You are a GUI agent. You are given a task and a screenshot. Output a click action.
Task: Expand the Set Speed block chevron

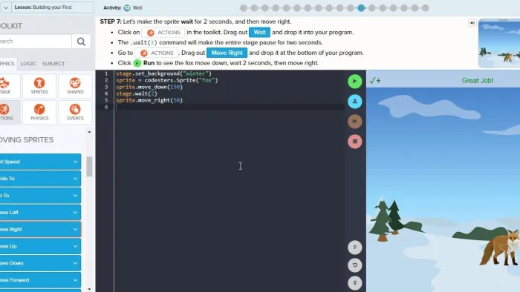point(75,162)
